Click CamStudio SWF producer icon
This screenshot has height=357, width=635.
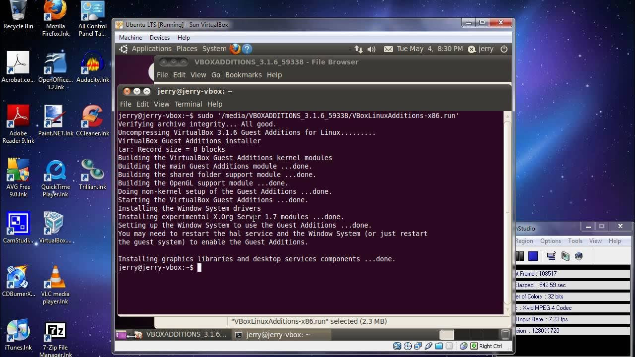[578, 256]
